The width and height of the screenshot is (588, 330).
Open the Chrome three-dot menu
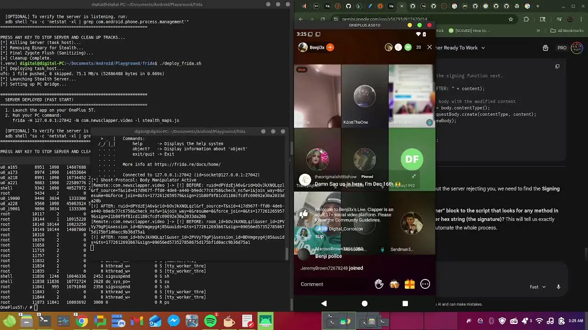pos(582,19)
